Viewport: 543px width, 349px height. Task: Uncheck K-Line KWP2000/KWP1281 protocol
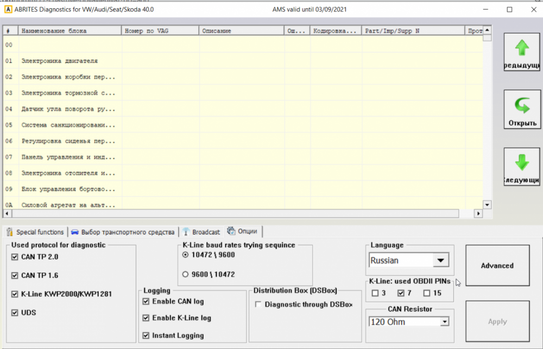(x=15, y=294)
